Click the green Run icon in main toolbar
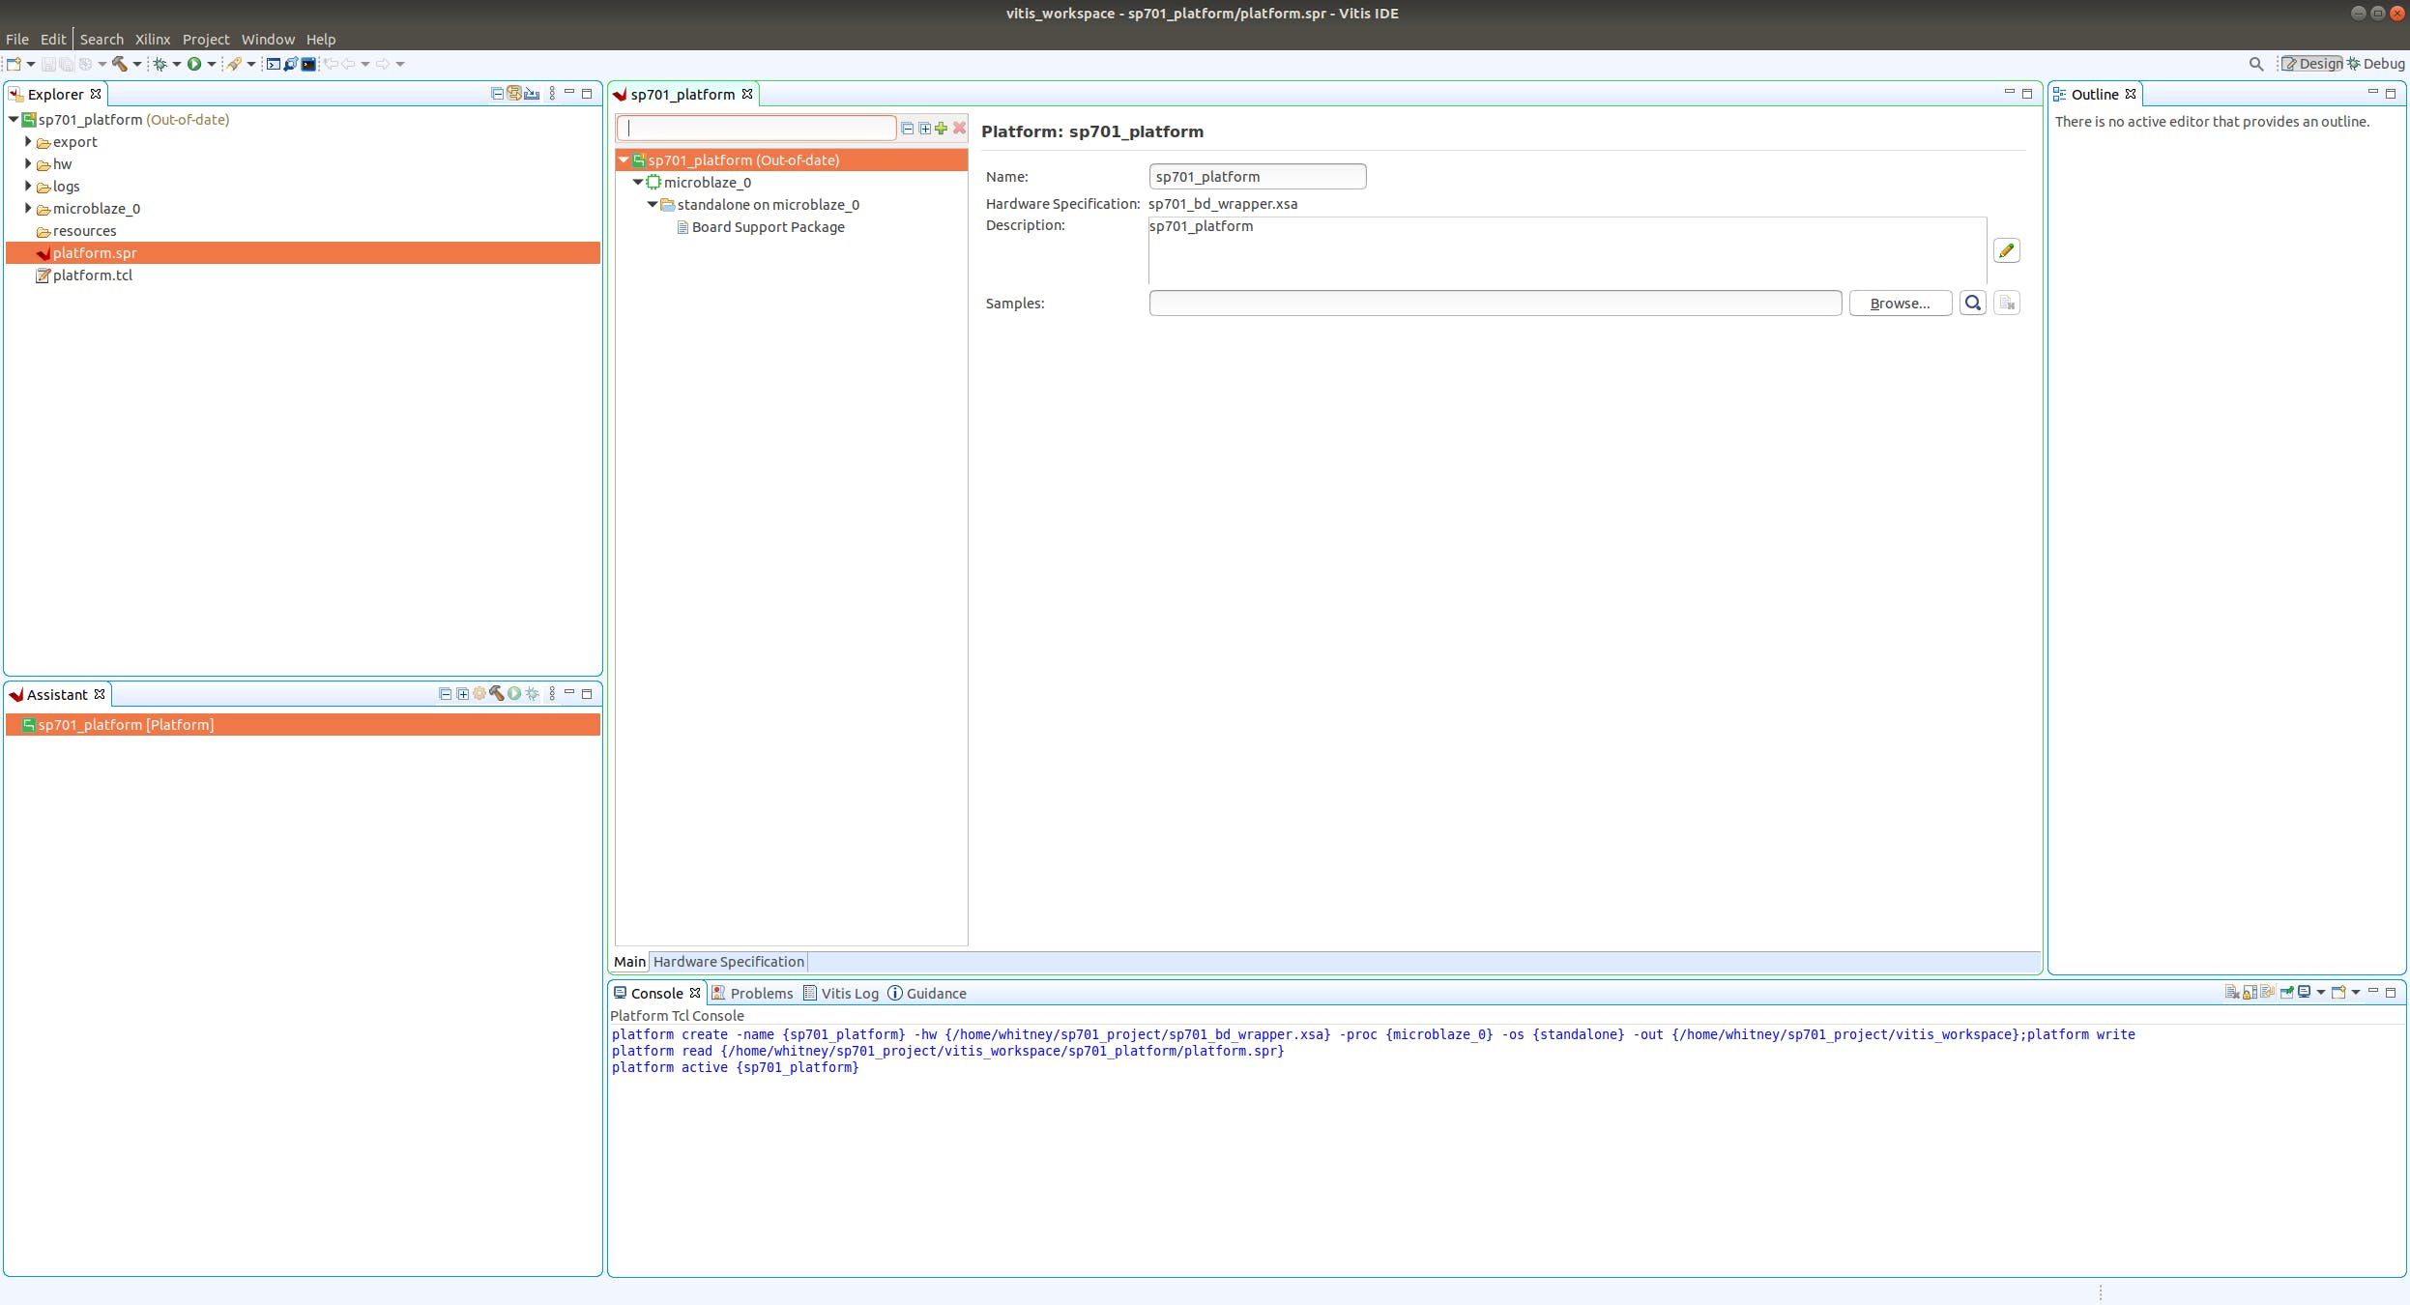 (194, 64)
